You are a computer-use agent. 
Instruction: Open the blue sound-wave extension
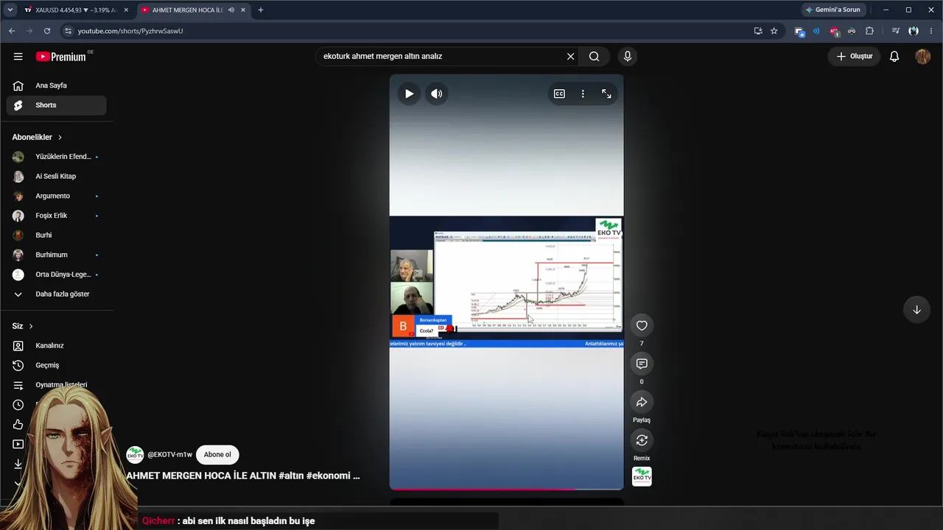[x=816, y=31]
